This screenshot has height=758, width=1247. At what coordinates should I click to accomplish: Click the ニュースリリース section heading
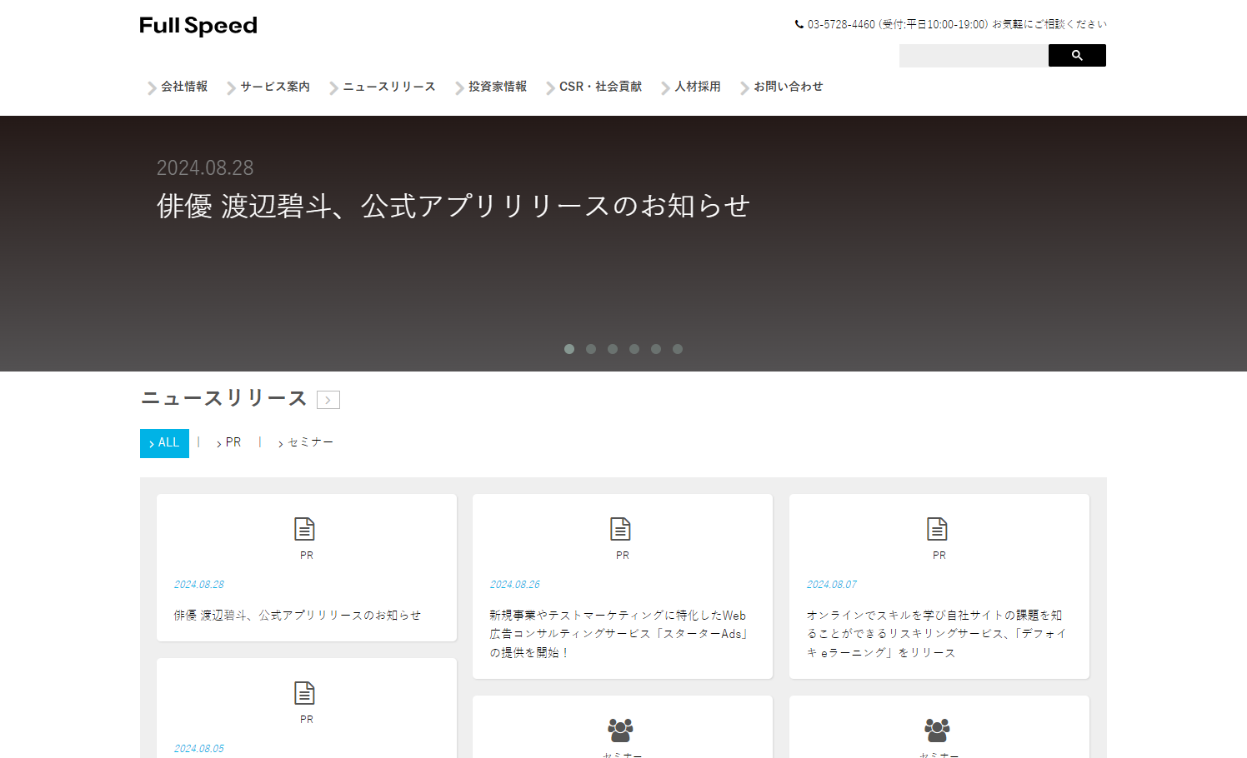click(x=224, y=399)
